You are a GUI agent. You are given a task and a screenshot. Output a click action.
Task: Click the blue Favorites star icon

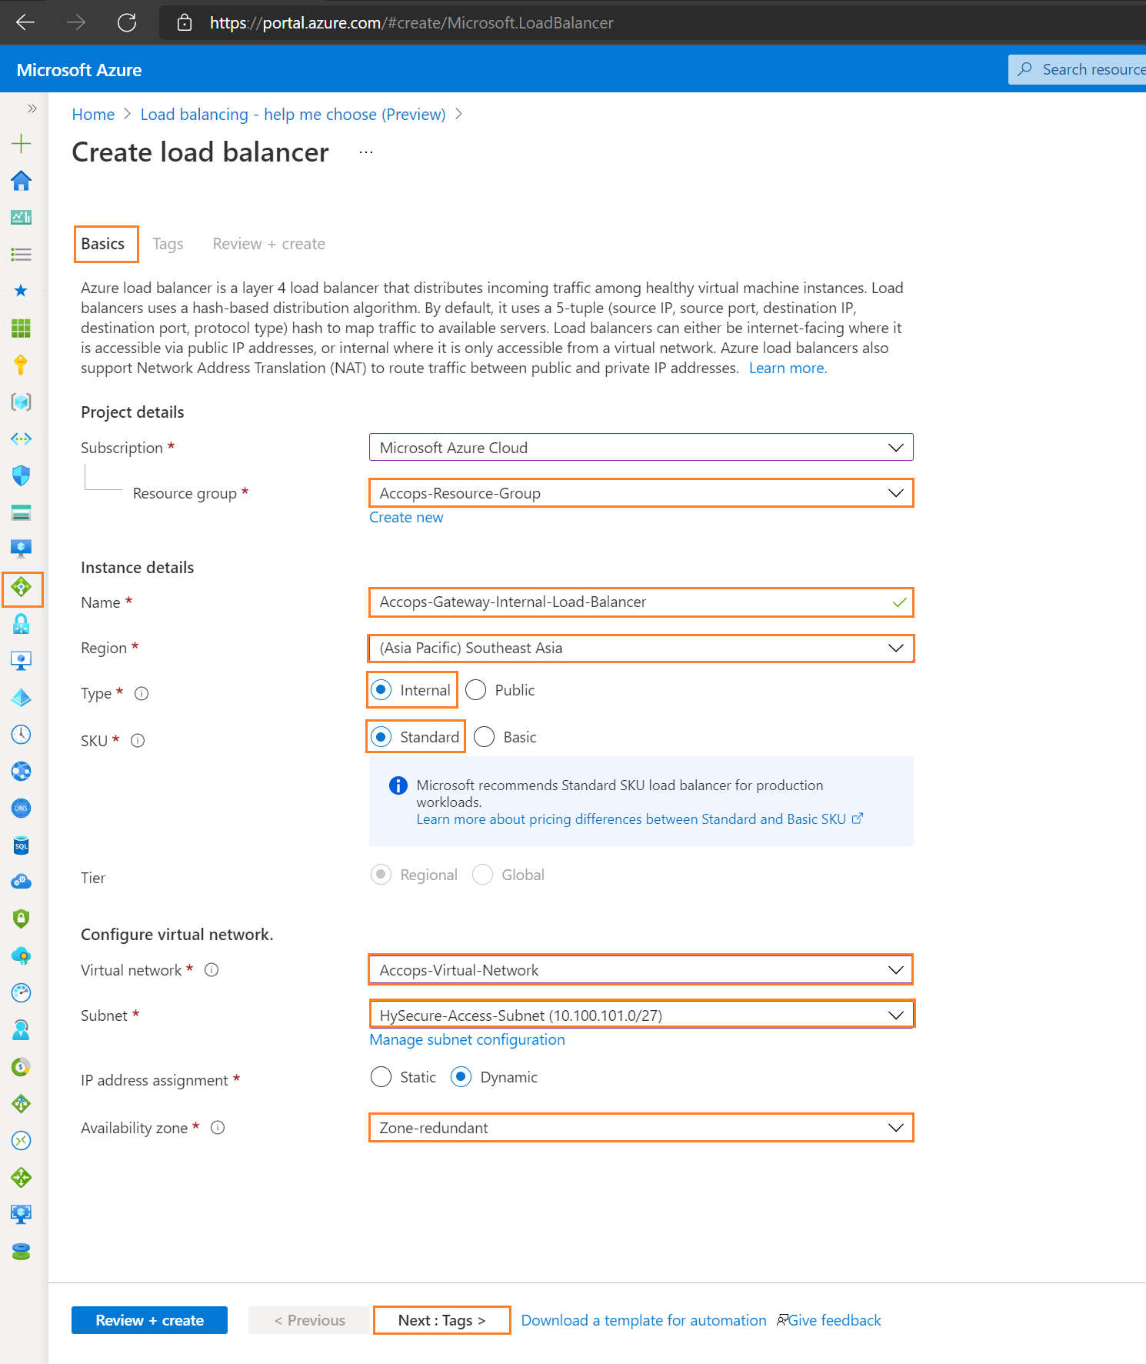(x=21, y=291)
